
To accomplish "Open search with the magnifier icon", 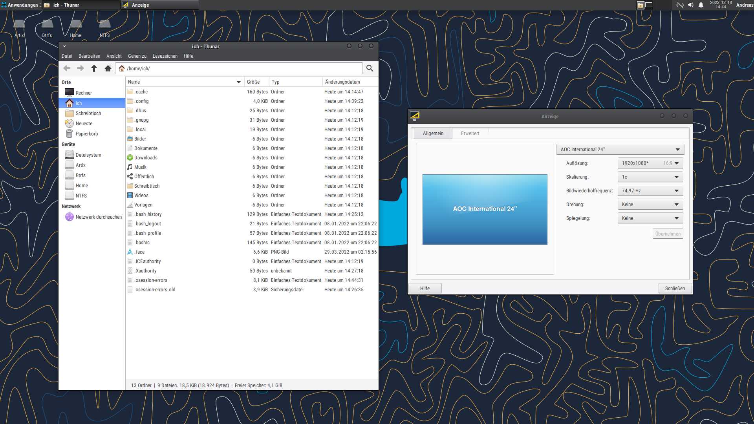I will [370, 68].
